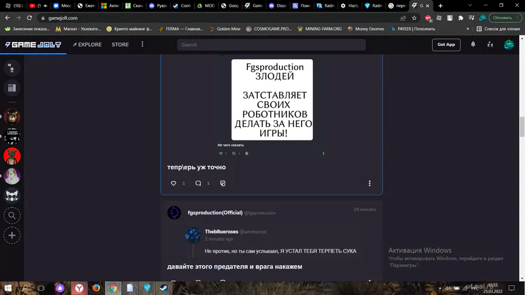Open the three-dot menu next to STORE
This screenshot has height=295, width=525.
(142, 44)
